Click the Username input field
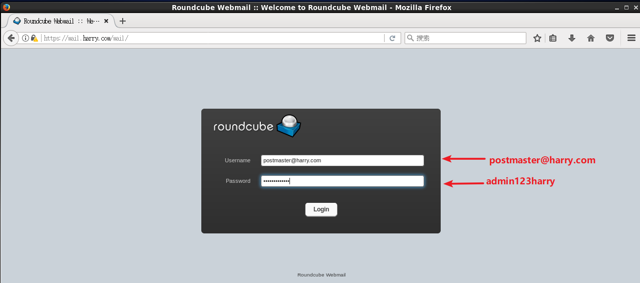The image size is (640, 283). (343, 160)
